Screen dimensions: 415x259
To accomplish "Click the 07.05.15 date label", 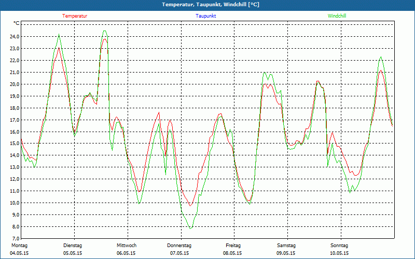I will tap(179, 253).
